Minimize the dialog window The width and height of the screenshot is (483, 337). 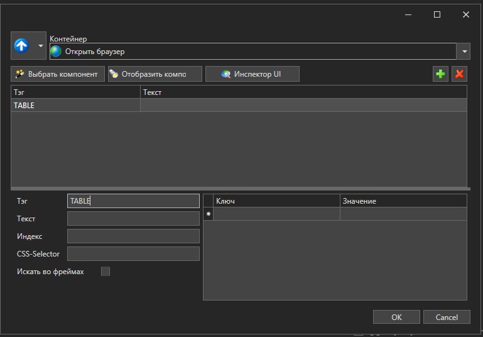click(408, 14)
